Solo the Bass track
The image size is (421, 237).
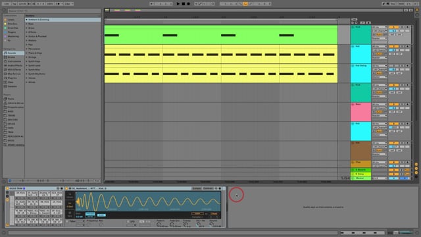pyautogui.click(x=402, y=104)
